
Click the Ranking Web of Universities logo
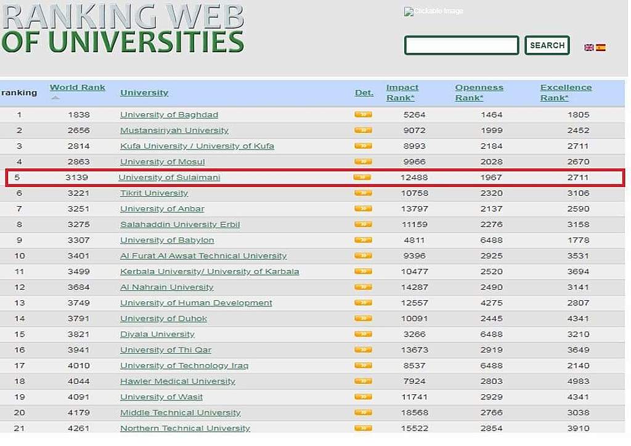(123, 28)
